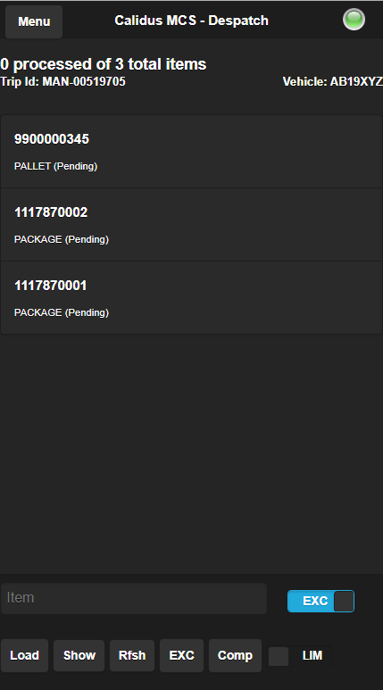Click the LIM label text
383x690 pixels.
[x=312, y=656]
